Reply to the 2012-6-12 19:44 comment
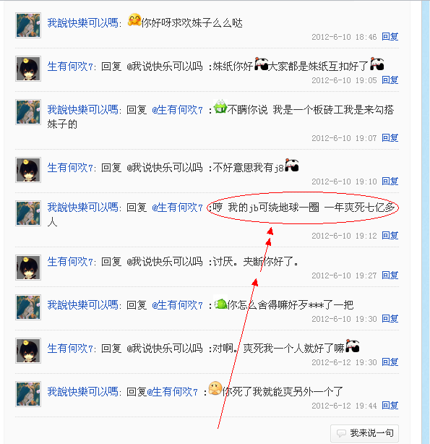Screen dimensions: 430x444 [390, 405]
